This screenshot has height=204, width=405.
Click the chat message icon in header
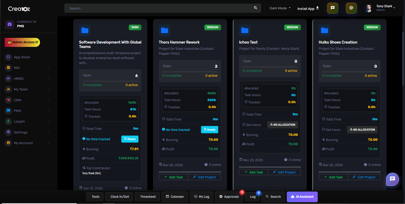point(332,8)
